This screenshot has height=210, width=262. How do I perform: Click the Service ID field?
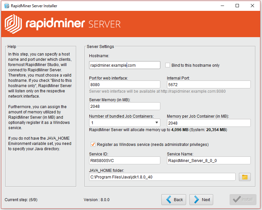(124, 160)
